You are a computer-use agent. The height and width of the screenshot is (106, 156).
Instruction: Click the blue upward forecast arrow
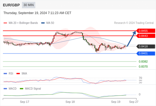[131, 39]
